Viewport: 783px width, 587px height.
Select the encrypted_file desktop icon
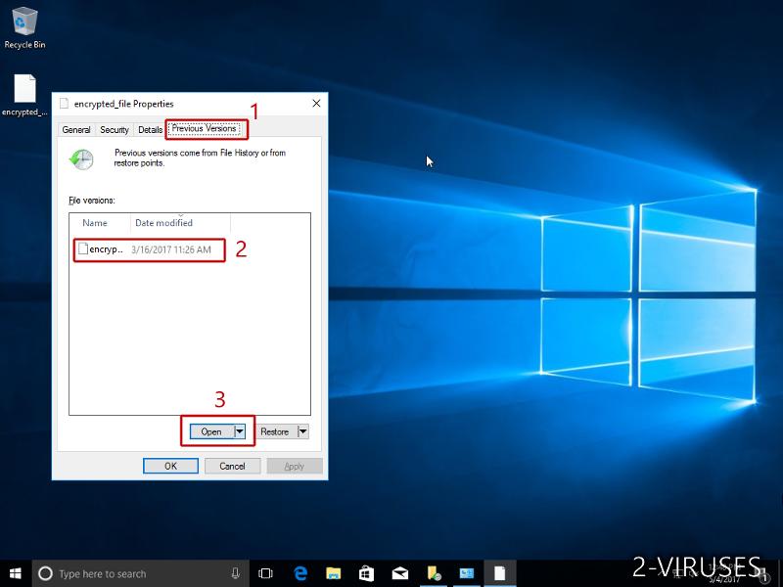24,93
